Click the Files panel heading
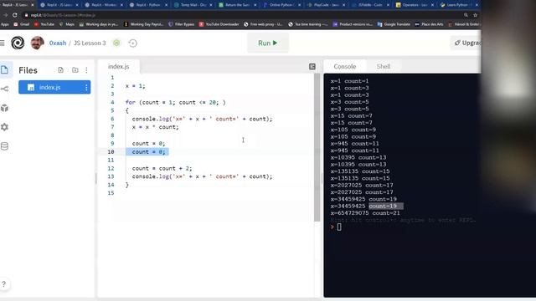 (28, 70)
